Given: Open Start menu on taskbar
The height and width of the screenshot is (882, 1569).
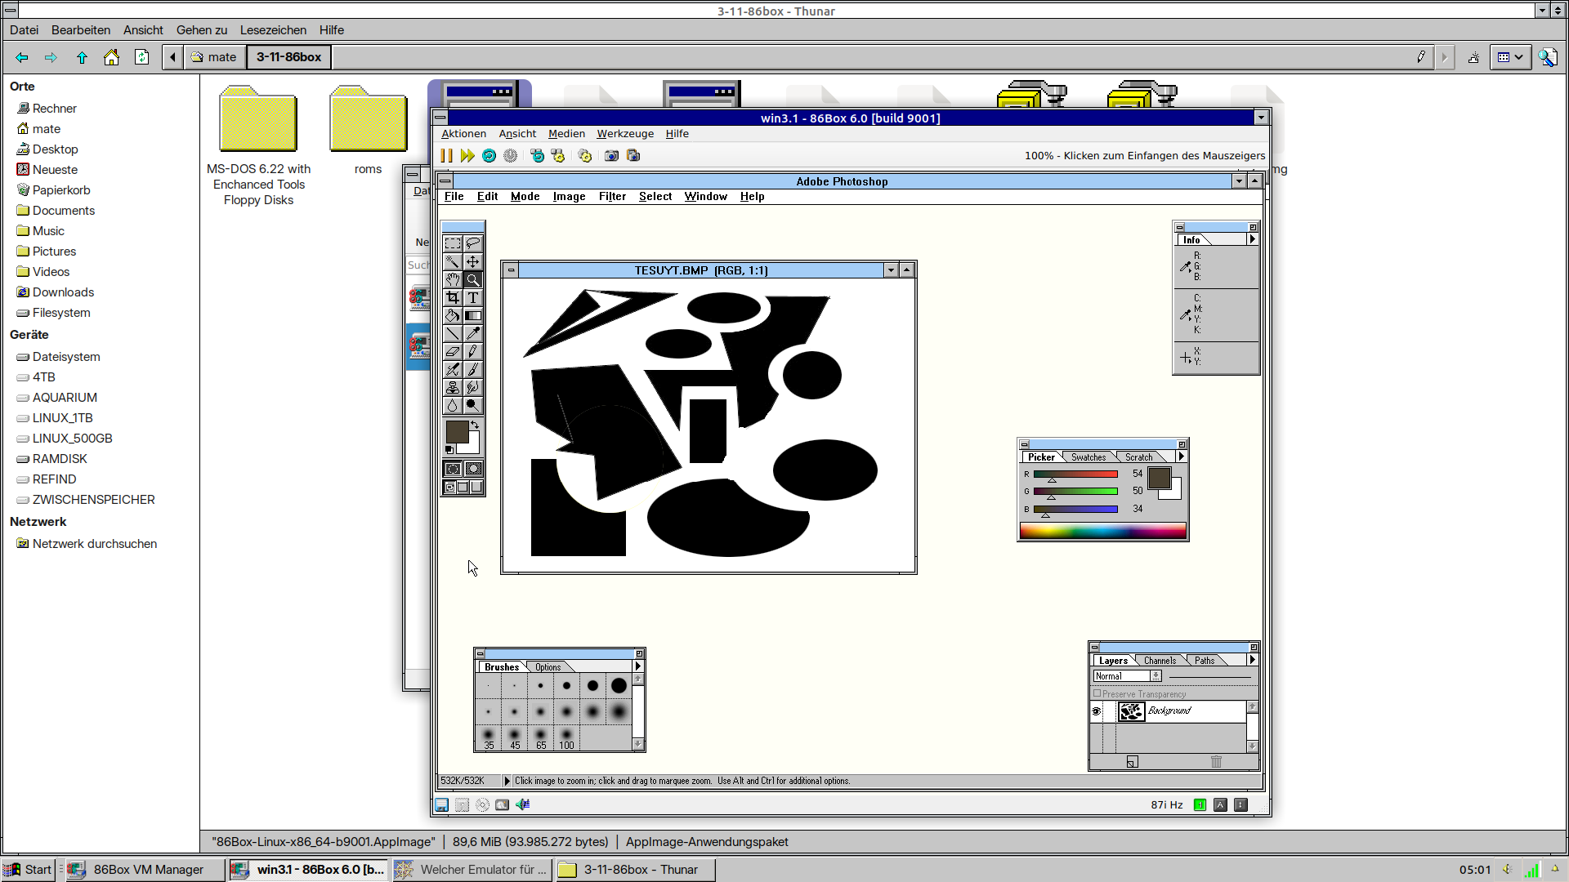Looking at the screenshot, I should [29, 870].
